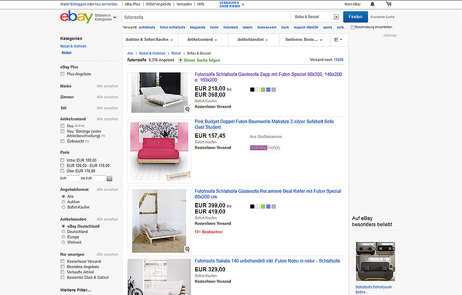
Task: Click magnifier on Recamiere Beat listing image
Action: click(x=187, y=249)
